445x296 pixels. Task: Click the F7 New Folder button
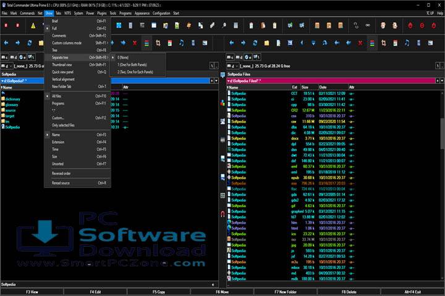[286, 292]
